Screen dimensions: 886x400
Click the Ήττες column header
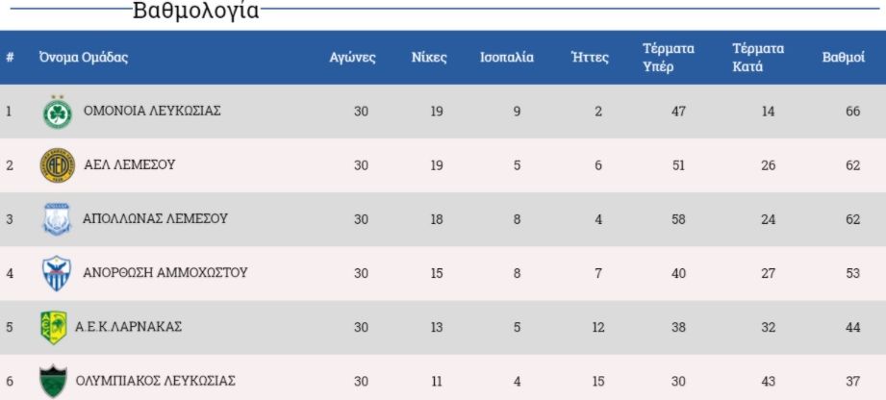590,58
